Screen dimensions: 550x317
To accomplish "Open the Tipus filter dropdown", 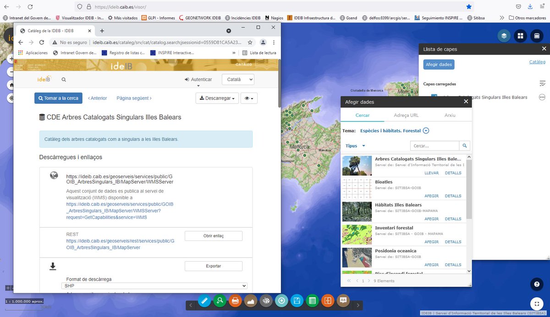I will pos(356,146).
